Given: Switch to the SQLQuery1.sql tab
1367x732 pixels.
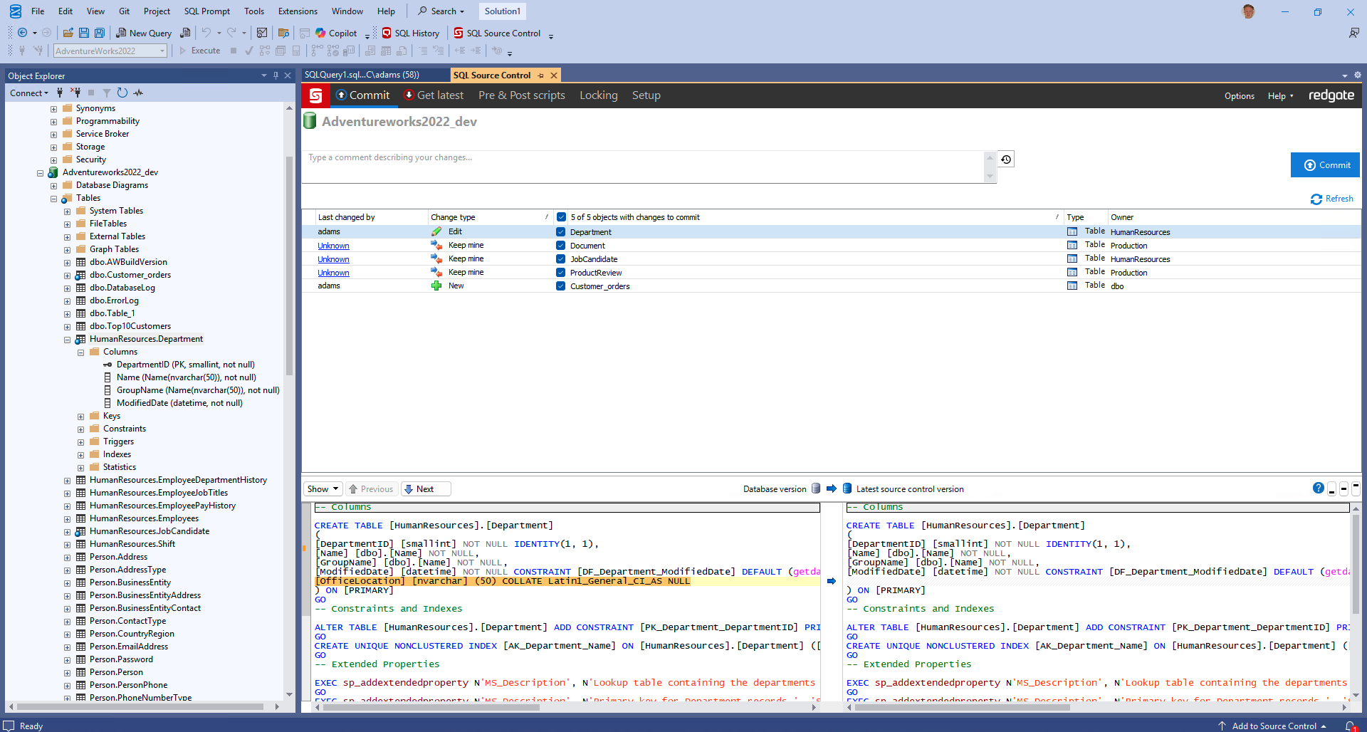Looking at the screenshot, I should (x=362, y=75).
